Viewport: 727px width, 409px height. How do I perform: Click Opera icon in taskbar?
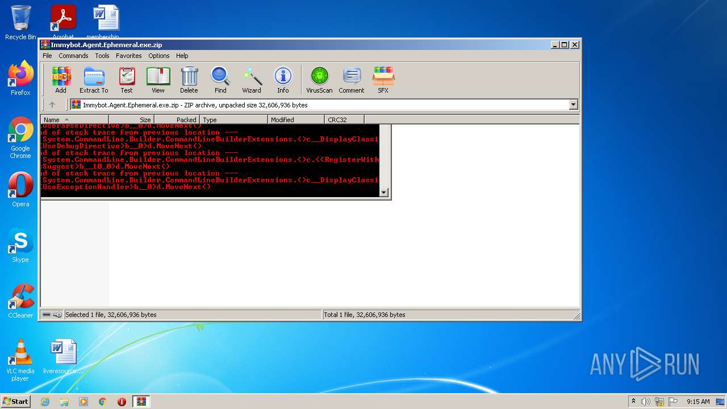122,402
